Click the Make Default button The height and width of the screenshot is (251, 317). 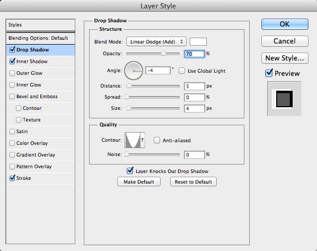coord(139,182)
